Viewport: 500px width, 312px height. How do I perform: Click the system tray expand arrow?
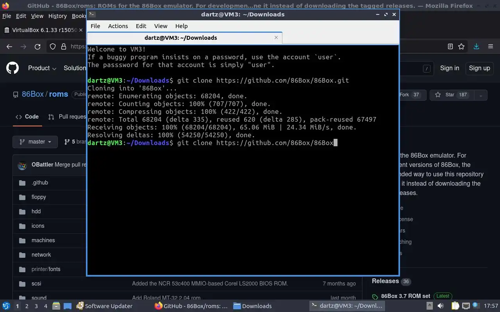coord(430,306)
